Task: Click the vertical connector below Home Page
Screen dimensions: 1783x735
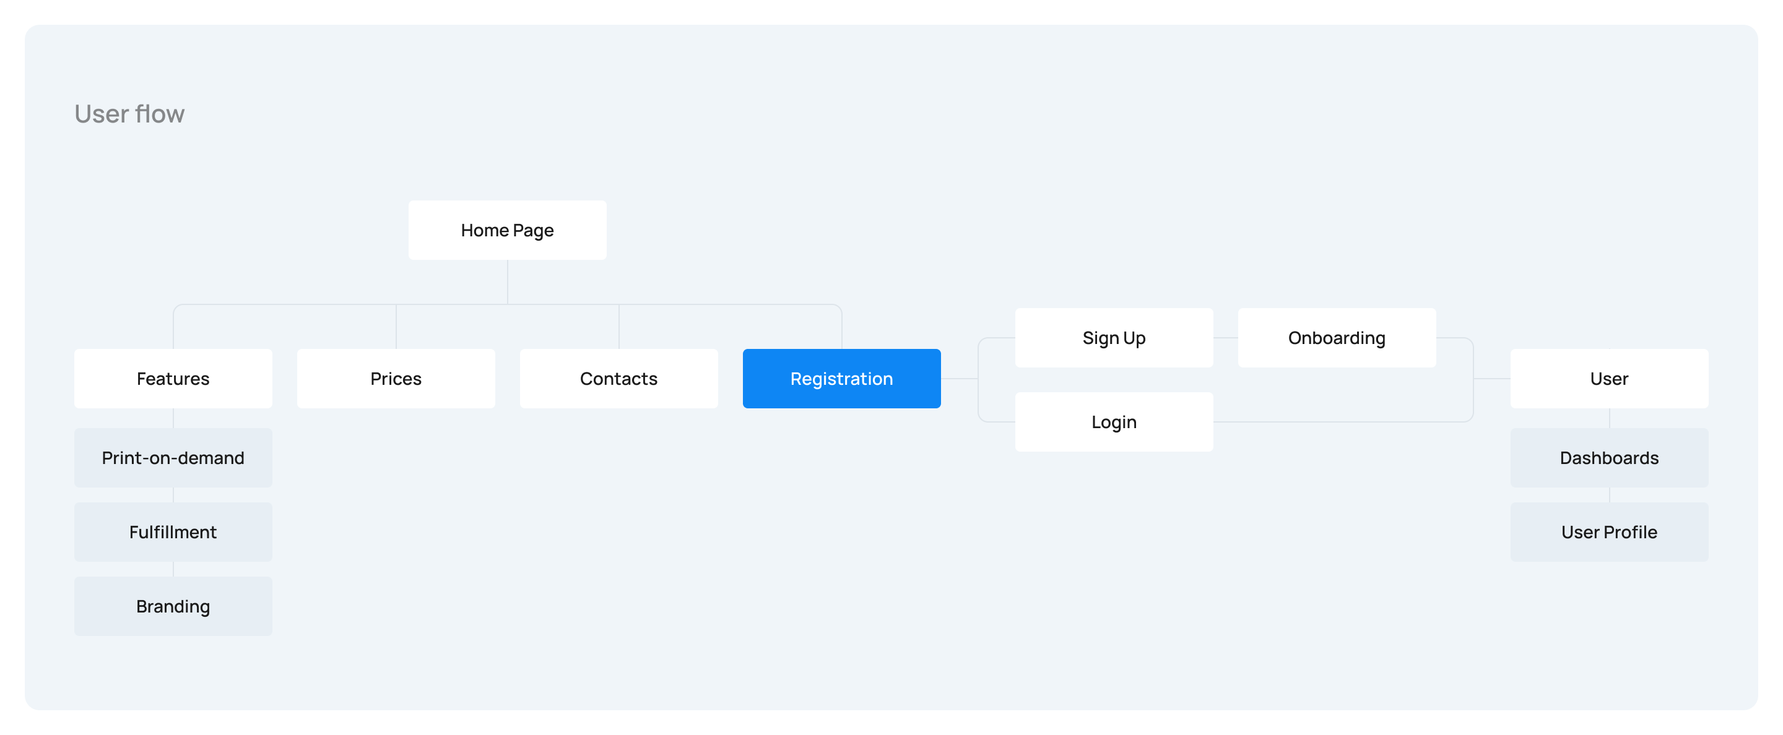Action: click(x=508, y=282)
